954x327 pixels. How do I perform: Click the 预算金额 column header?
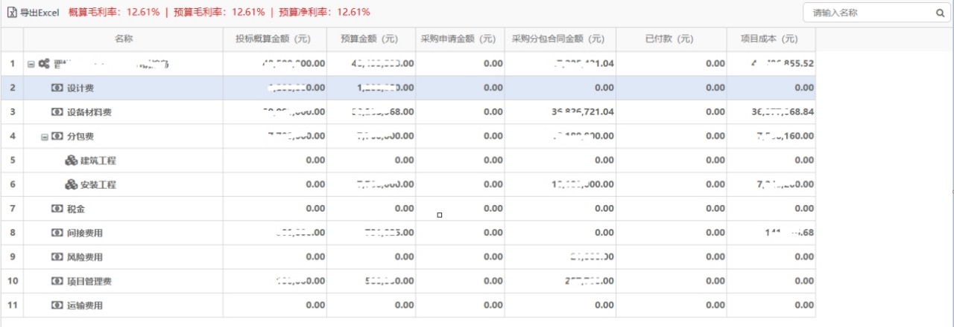(371, 39)
